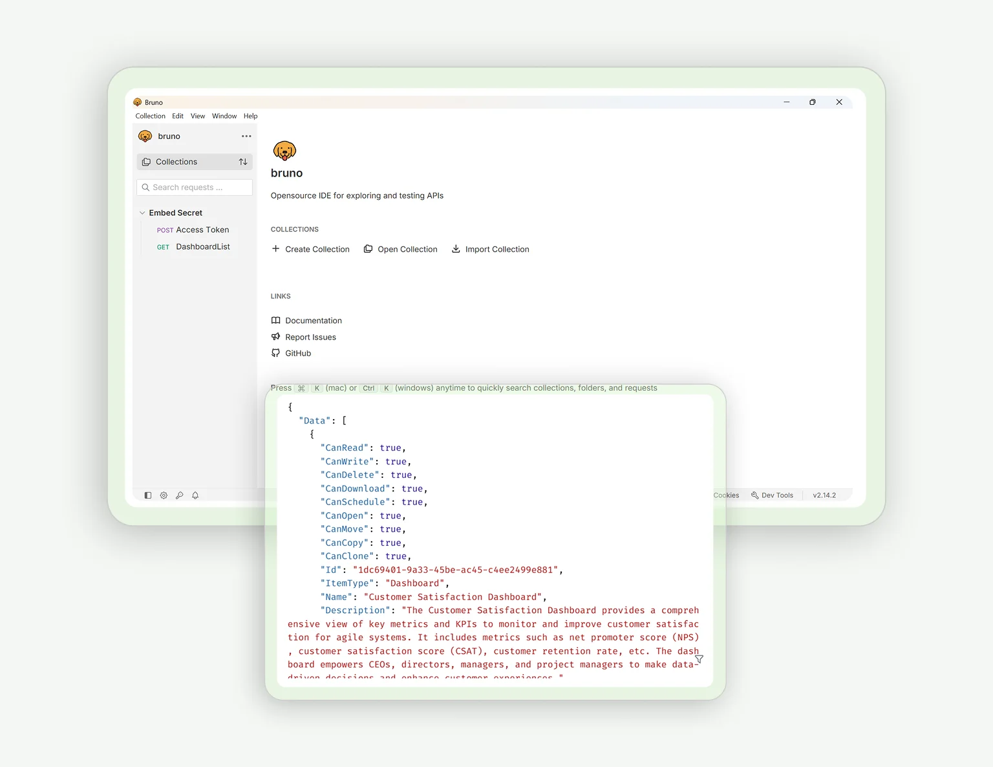Screen dimensions: 993x767
Task: Maximize the Bruno window
Action: click(813, 102)
